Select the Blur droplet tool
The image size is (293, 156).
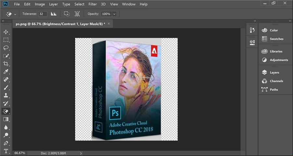pyautogui.click(x=6, y=127)
